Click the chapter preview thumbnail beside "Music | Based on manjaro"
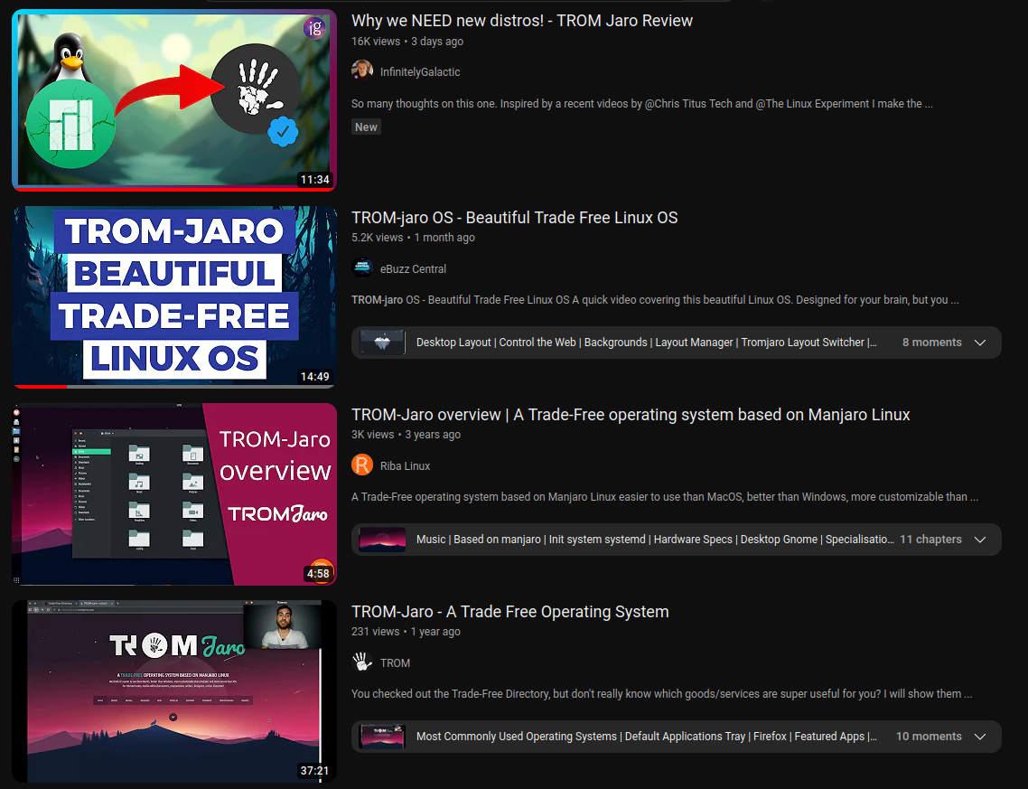The image size is (1028, 789). (x=382, y=540)
